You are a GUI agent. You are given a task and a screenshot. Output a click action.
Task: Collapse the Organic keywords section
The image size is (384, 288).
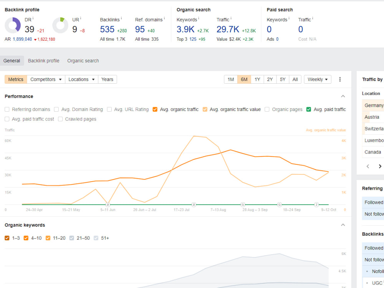(343, 225)
